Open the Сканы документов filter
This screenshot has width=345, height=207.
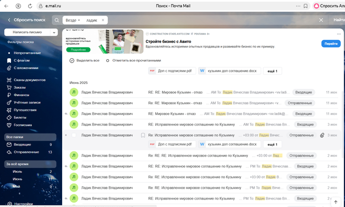tap(30, 80)
